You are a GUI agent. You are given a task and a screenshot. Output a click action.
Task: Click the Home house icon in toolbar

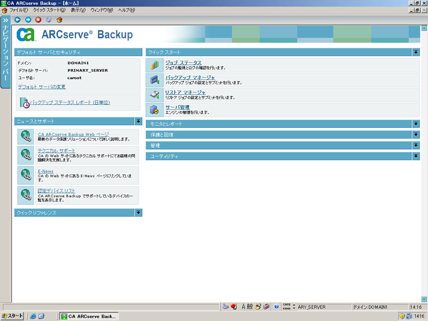[59, 20]
